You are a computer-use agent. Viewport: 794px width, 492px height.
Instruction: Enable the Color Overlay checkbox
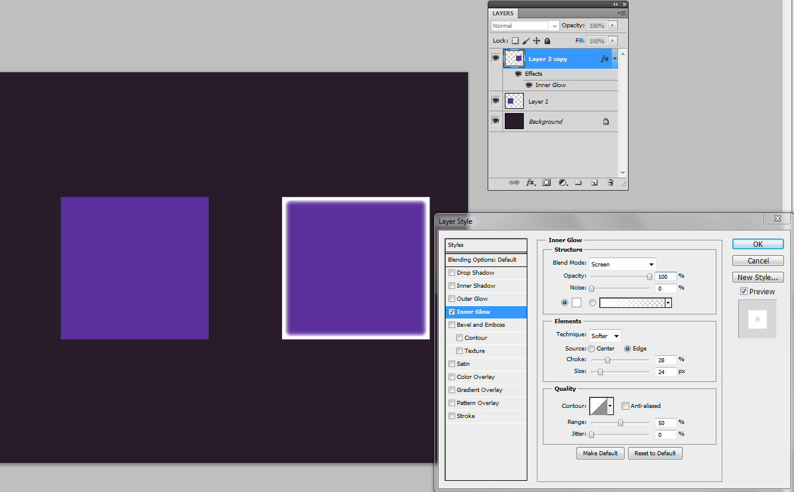click(452, 377)
